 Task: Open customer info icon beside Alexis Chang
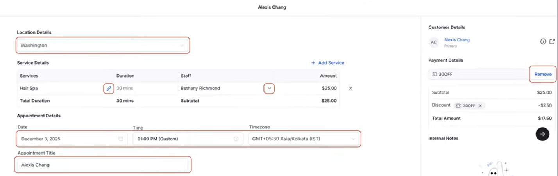(543, 42)
